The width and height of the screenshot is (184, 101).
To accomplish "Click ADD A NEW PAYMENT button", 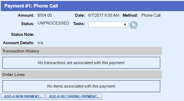I will pos(23,97).
